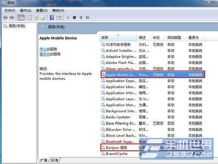Sort by the 描述 column header
218x164 pixels.
(144, 37)
